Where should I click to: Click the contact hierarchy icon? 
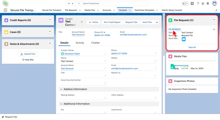(82, 21)
